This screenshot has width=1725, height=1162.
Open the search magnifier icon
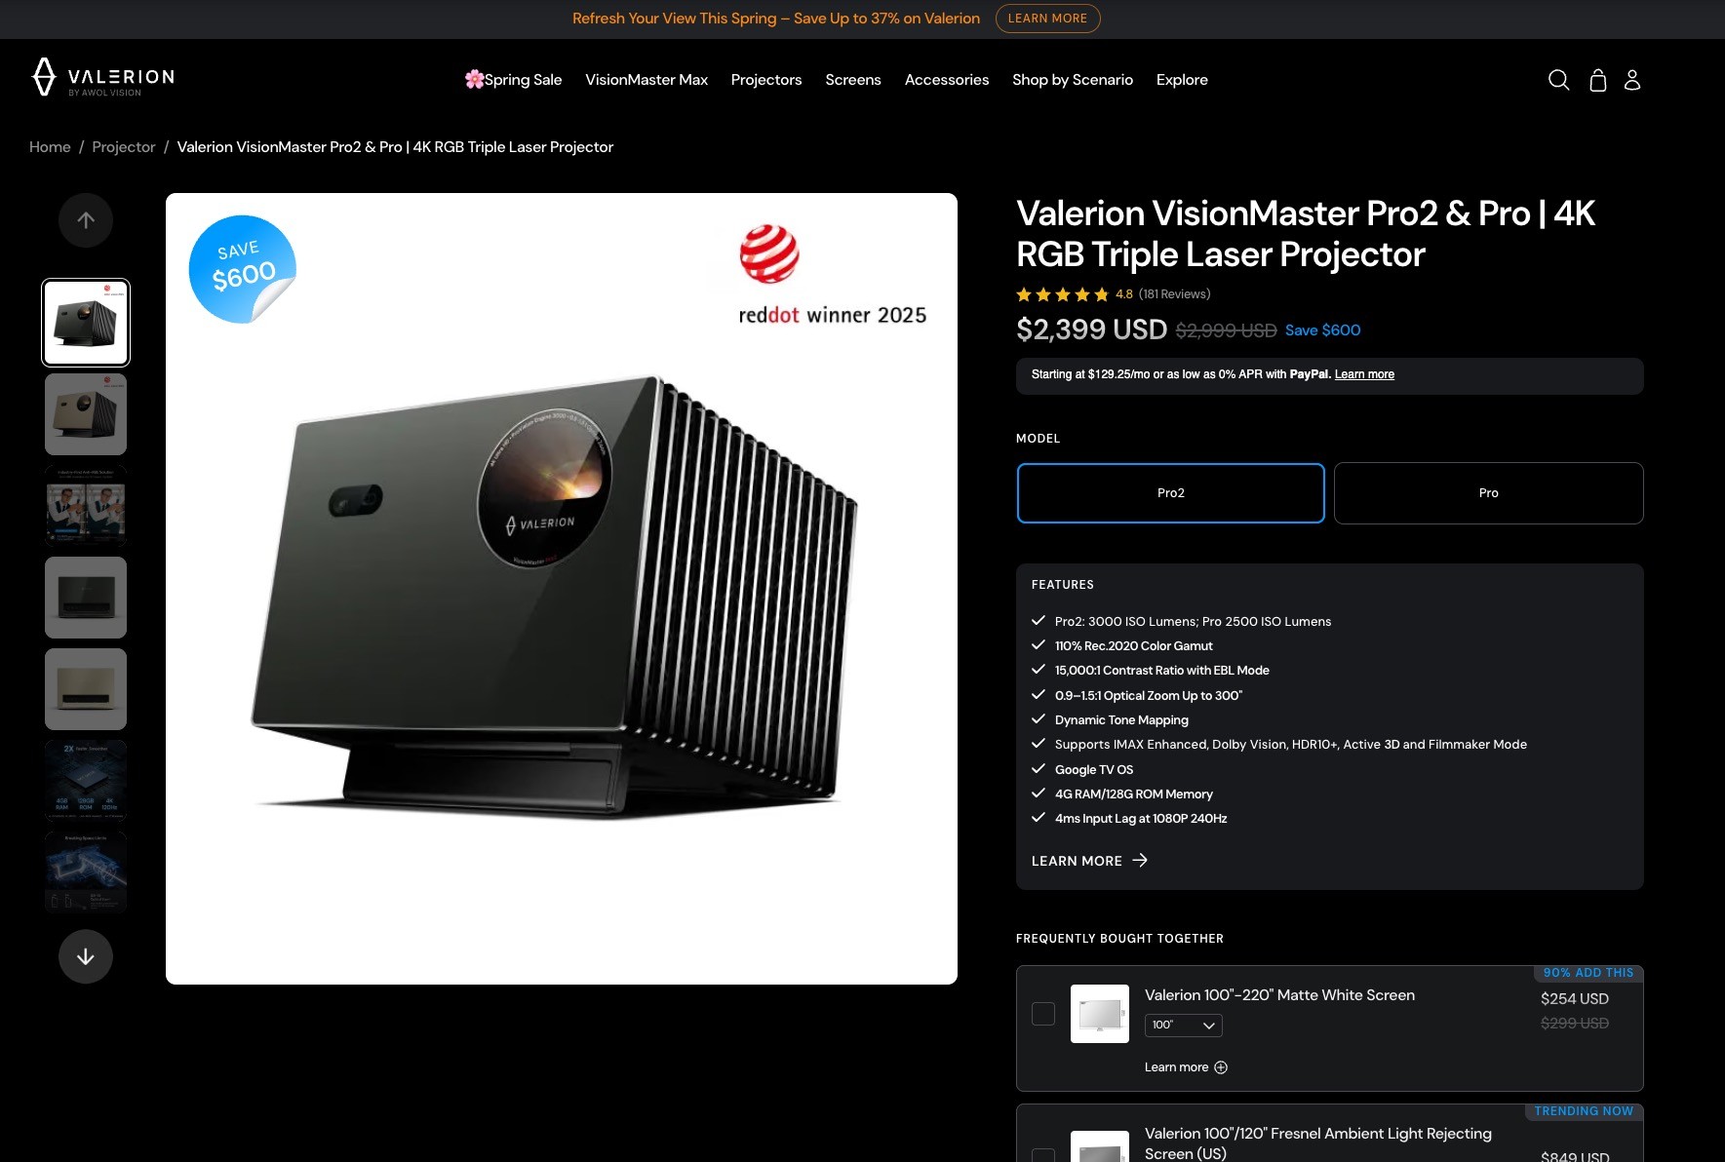1558,80
